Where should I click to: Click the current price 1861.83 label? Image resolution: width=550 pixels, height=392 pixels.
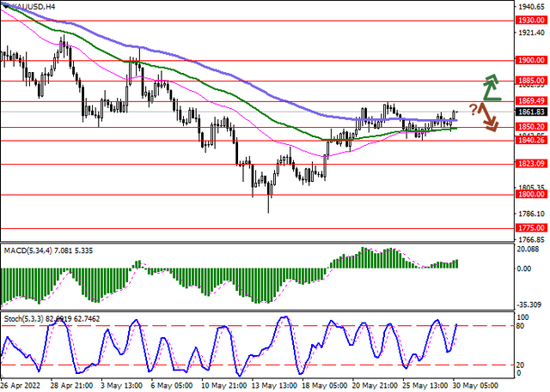(531, 112)
